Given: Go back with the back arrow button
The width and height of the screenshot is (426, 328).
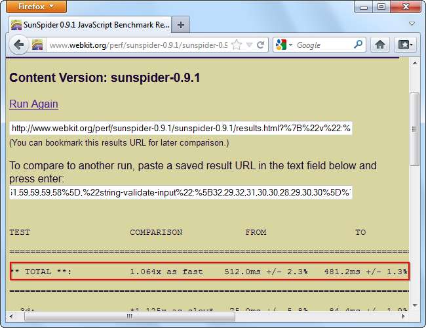Looking at the screenshot, I should click(18, 45).
